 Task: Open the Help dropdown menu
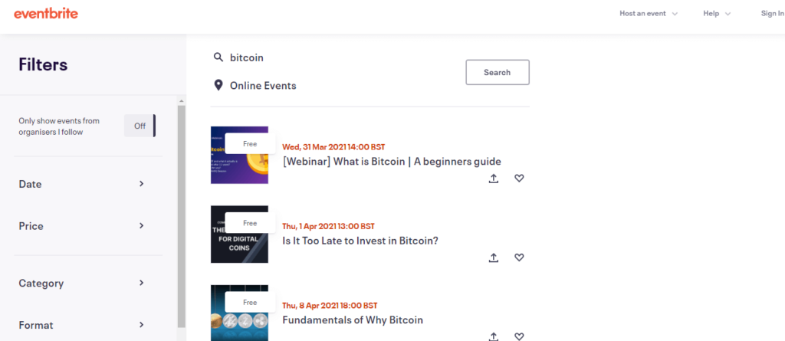pyautogui.click(x=717, y=14)
